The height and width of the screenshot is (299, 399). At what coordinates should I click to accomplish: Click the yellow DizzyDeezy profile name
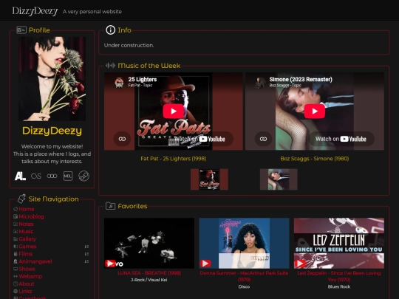[52, 131]
